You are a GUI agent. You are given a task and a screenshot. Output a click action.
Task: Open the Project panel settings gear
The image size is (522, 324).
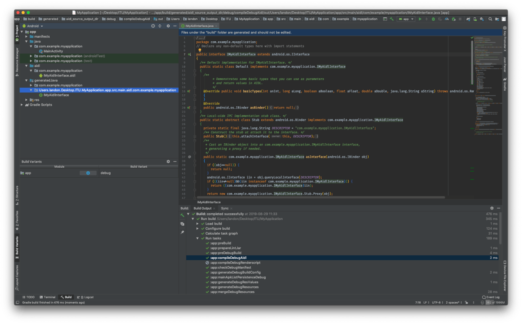pos(168,26)
